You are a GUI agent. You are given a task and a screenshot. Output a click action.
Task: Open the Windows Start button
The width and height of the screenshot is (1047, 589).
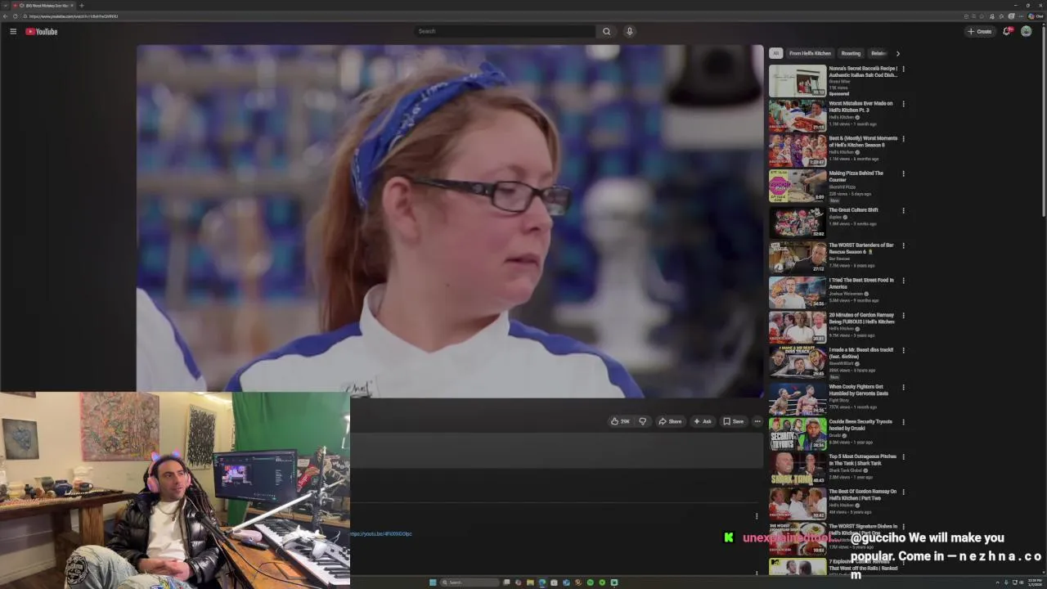click(x=433, y=582)
